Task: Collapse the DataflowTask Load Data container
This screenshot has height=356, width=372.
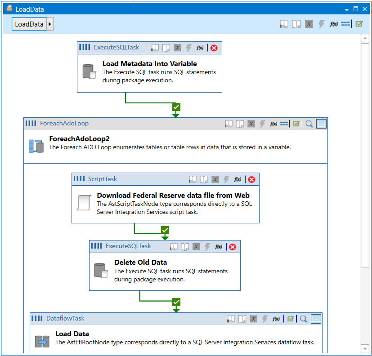Action: click(316, 319)
